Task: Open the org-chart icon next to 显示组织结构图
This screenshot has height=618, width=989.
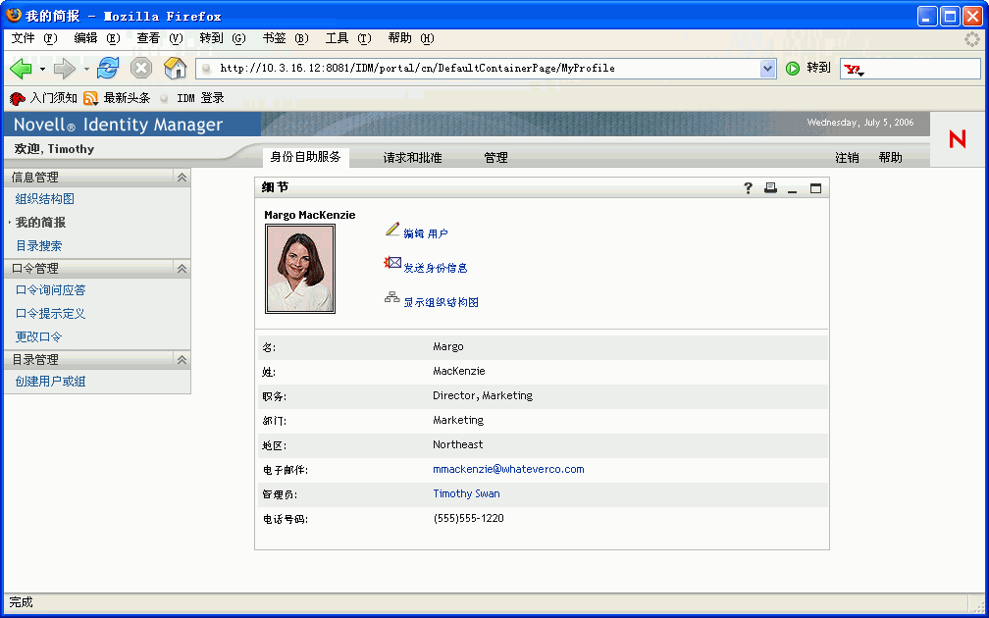Action: click(x=392, y=296)
